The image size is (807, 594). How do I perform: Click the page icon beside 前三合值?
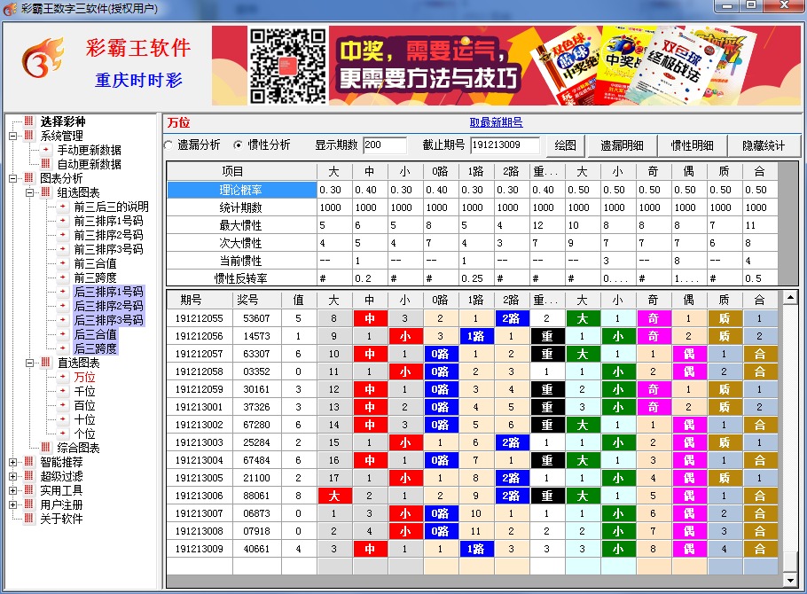pyautogui.click(x=63, y=263)
